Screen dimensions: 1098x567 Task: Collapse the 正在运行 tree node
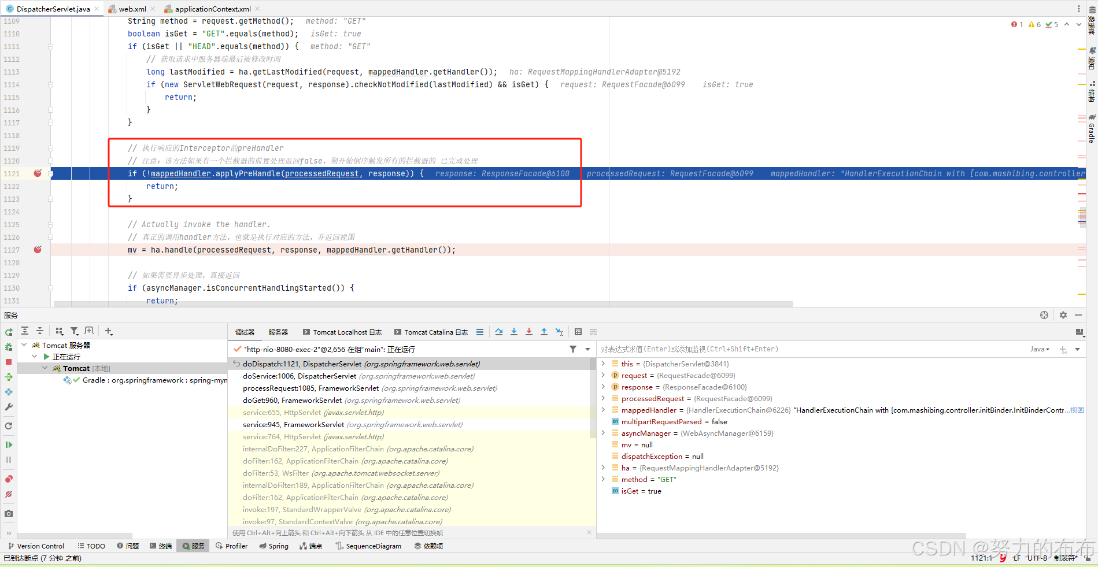[x=35, y=357]
